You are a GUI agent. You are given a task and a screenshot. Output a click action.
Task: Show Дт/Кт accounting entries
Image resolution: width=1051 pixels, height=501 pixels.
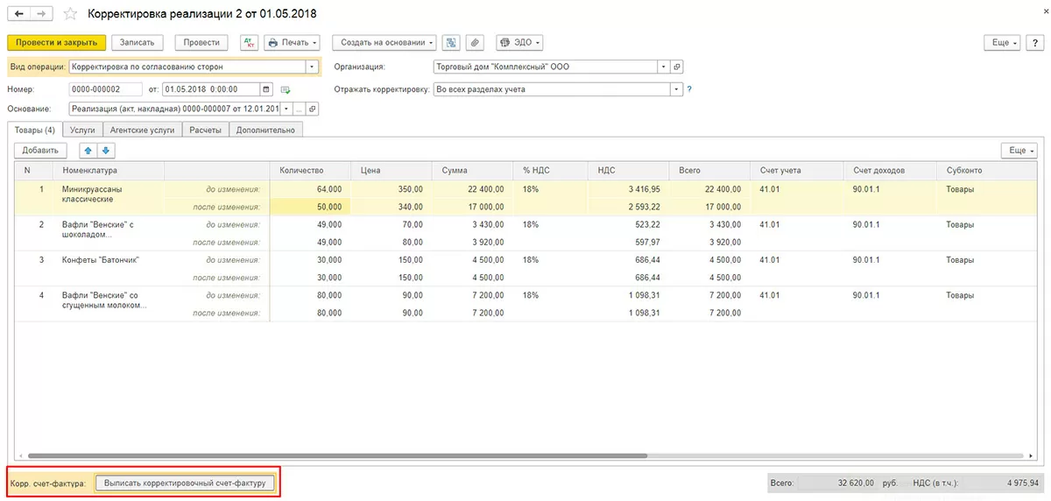249,42
